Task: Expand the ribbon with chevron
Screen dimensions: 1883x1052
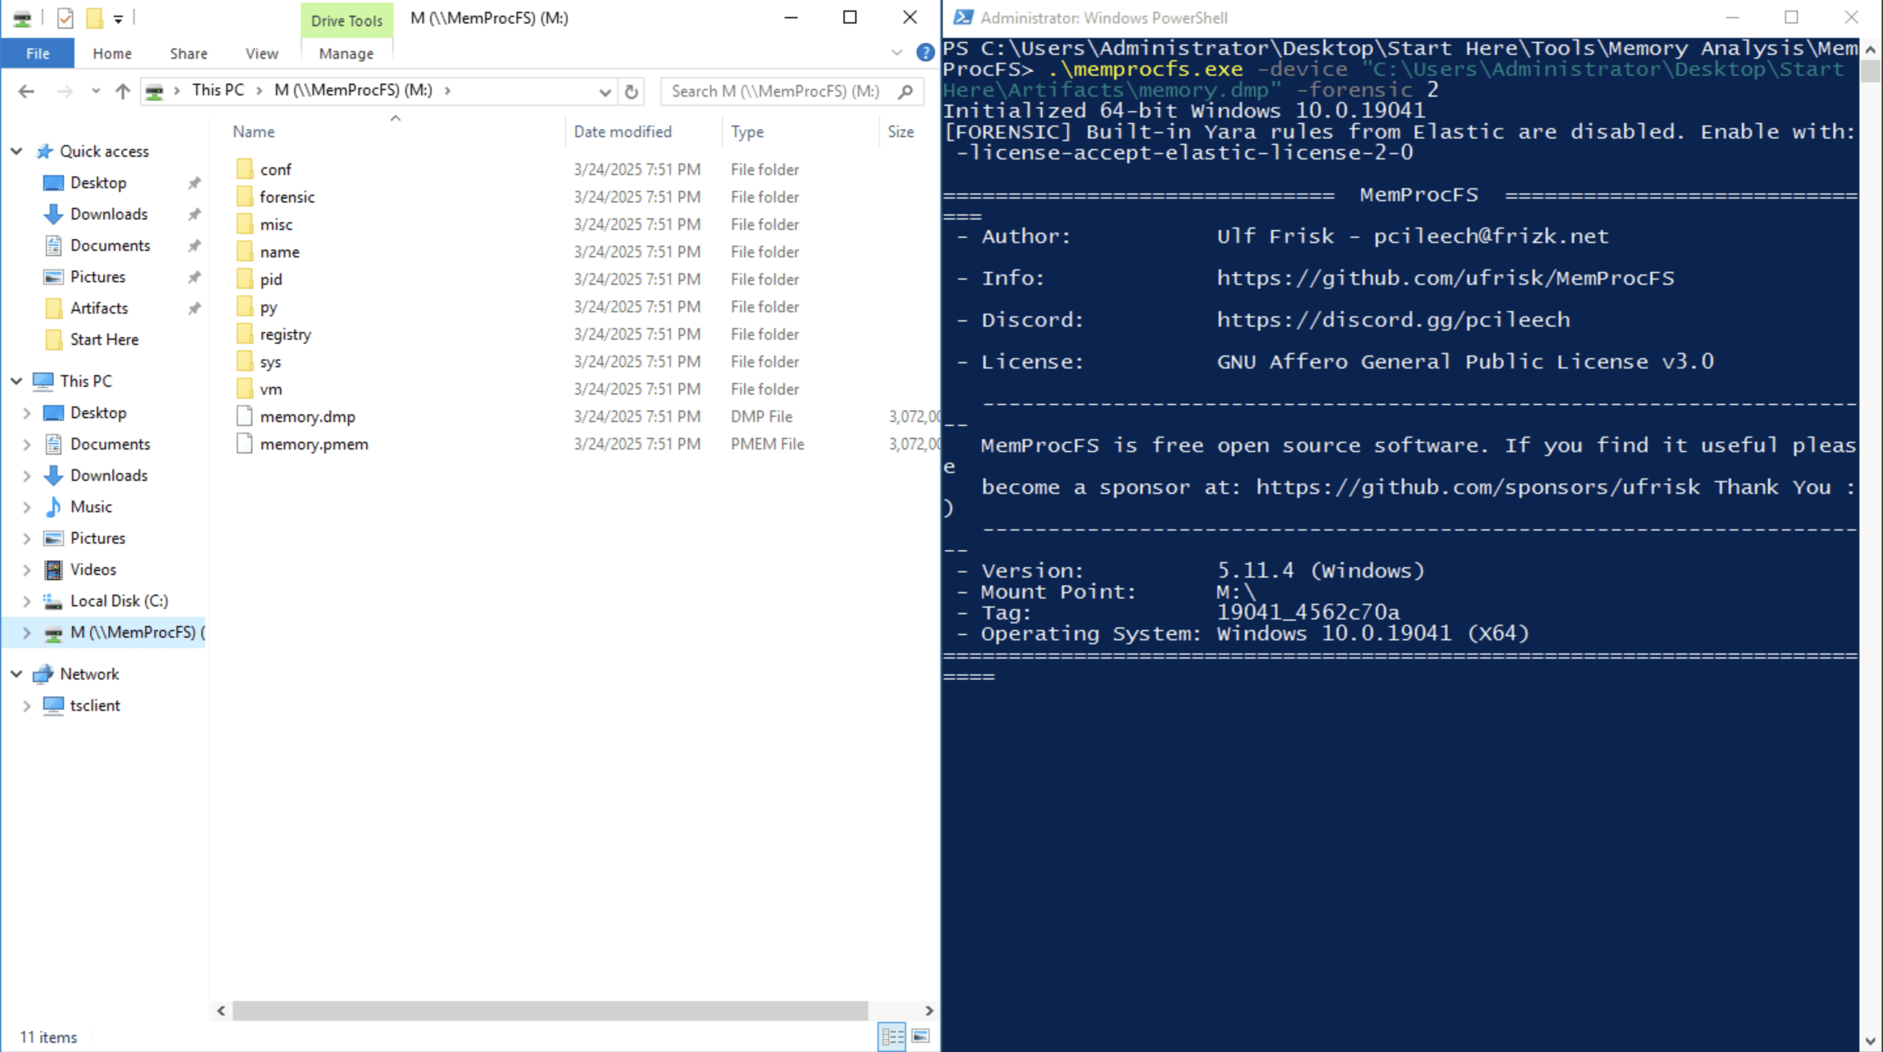Action: tap(897, 52)
